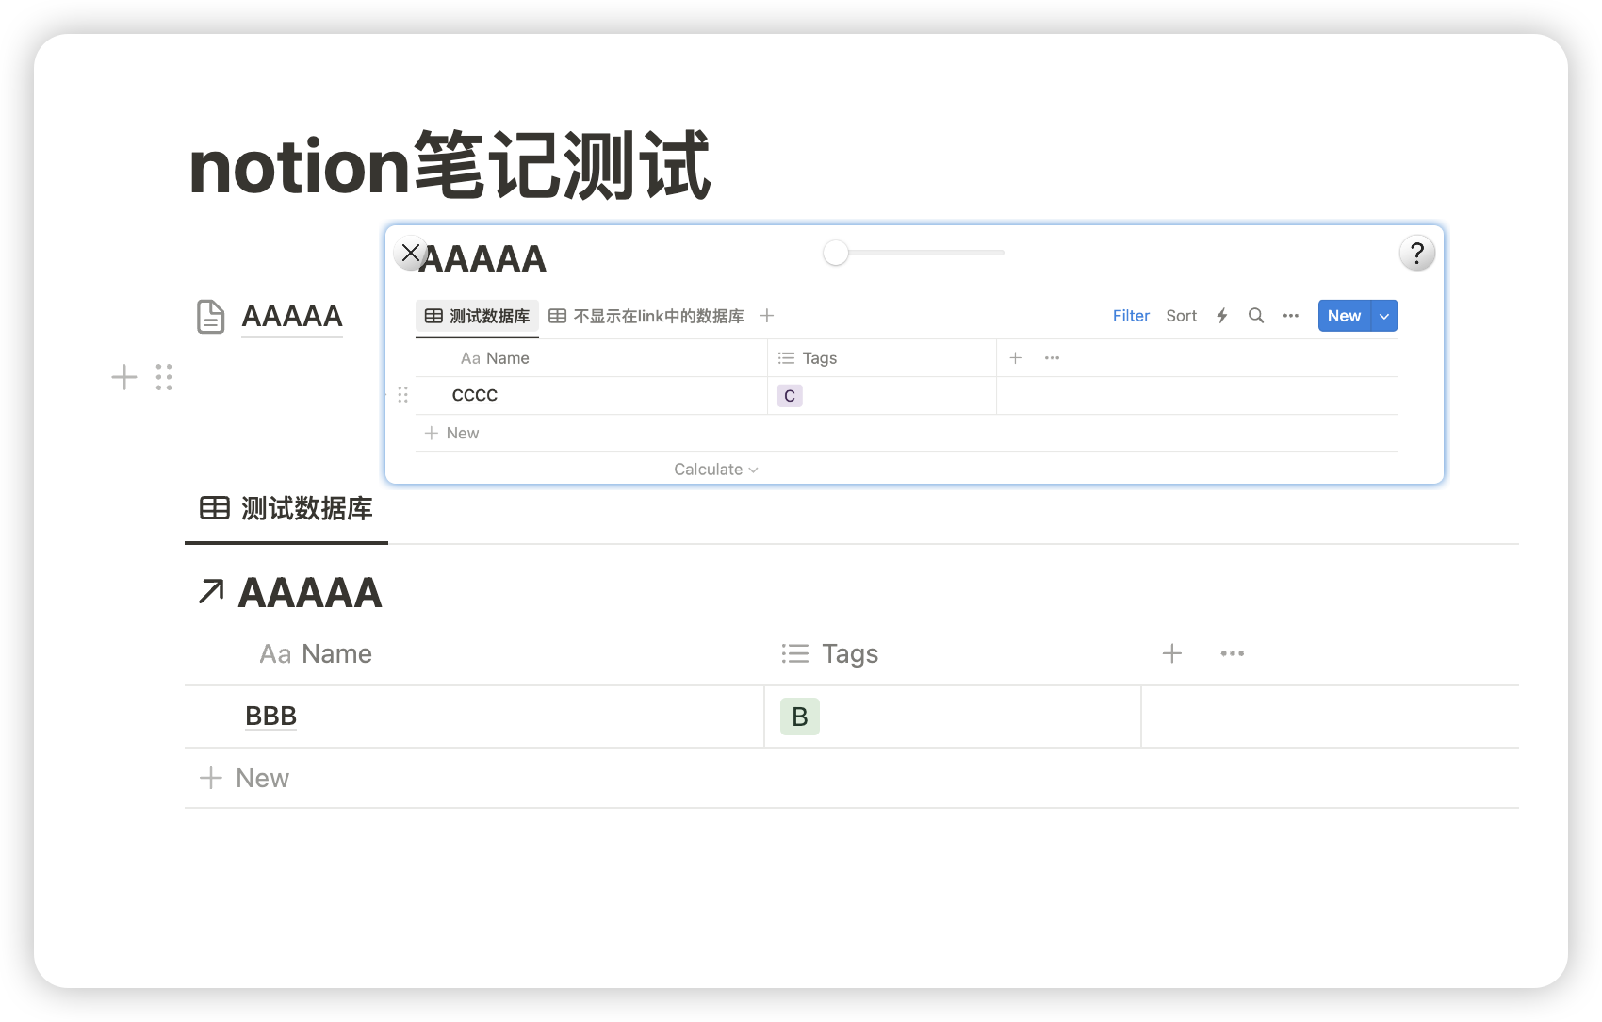1602x1022 pixels.
Task: Add a property column in popup table
Action: 1016,358
